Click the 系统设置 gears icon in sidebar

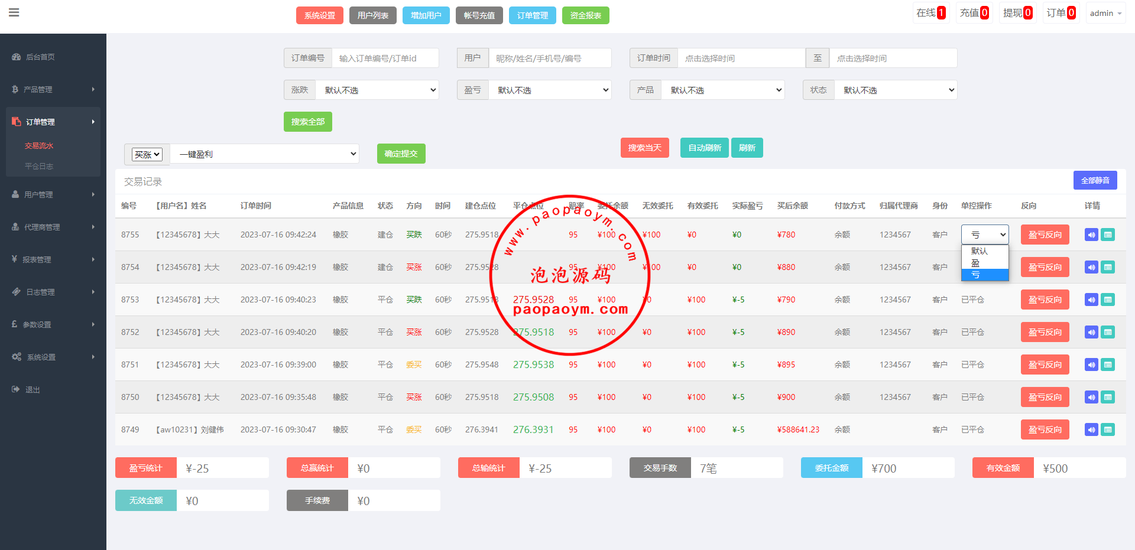(x=17, y=357)
